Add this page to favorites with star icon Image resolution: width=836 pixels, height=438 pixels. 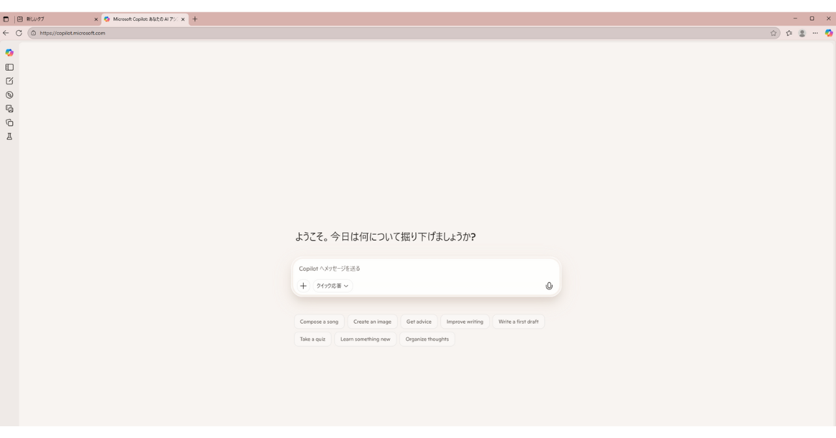pyautogui.click(x=774, y=33)
